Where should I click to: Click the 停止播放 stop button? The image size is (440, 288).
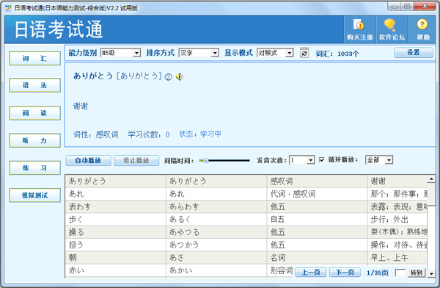click(x=136, y=161)
